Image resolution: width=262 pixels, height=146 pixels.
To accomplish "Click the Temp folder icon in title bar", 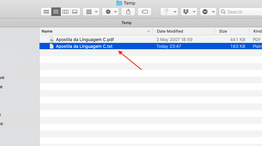I will point(119,3).
